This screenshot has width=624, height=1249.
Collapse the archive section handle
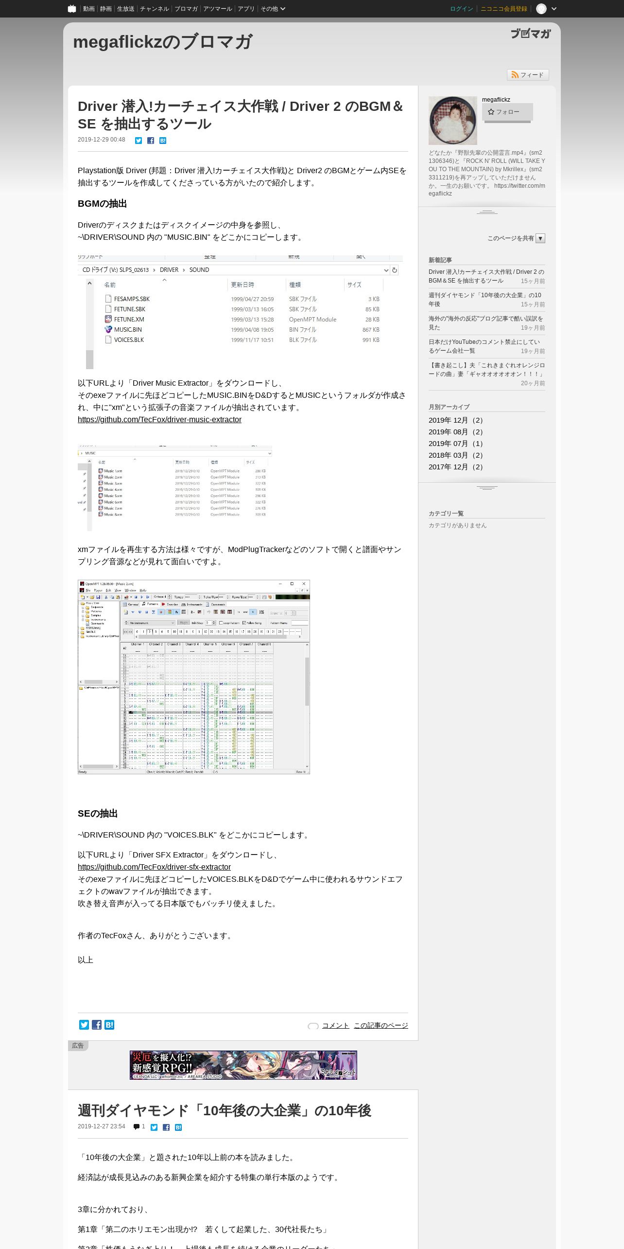coord(487,488)
